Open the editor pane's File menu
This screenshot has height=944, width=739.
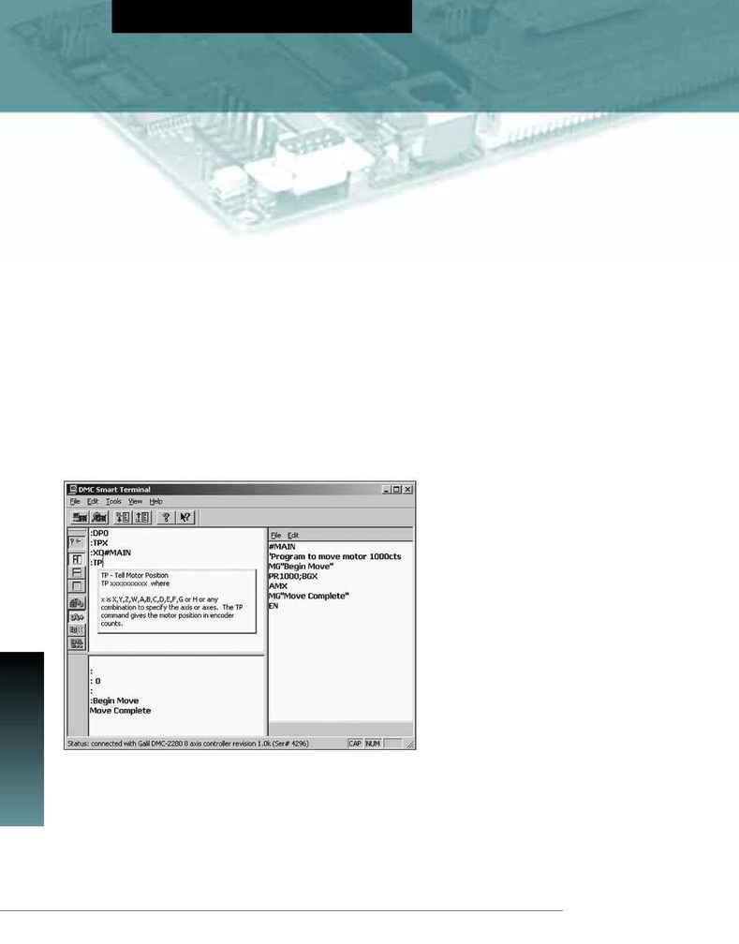[x=275, y=536]
